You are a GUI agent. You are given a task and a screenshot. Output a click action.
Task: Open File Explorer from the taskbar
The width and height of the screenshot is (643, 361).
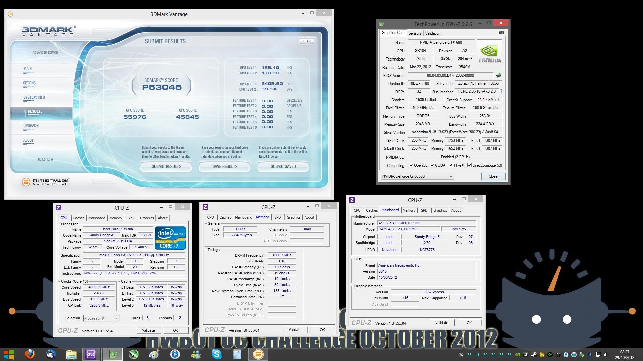(71, 354)
